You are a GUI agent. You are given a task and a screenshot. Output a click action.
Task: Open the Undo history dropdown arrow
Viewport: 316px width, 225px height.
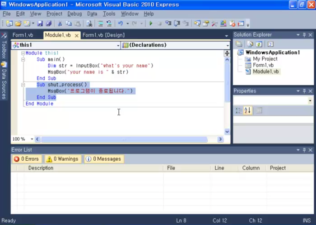(x=127, y=24)
